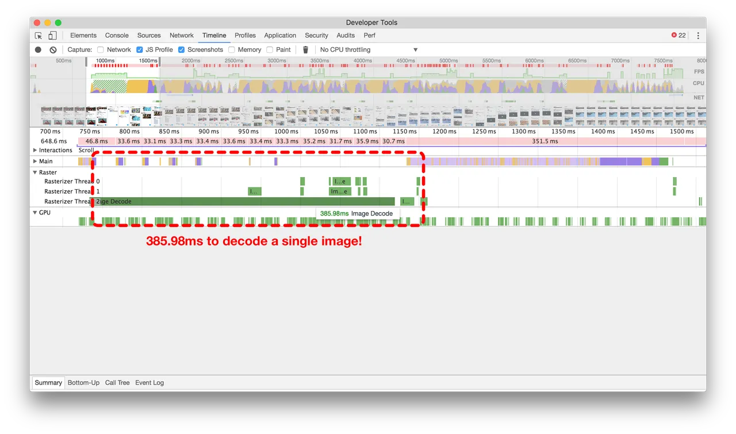Activate the inspect element pointer icon

point(39,36)
